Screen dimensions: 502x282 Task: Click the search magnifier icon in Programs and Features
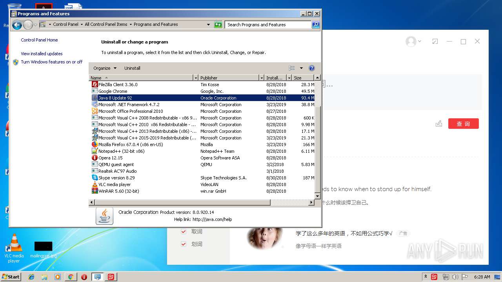coord(315,25)
